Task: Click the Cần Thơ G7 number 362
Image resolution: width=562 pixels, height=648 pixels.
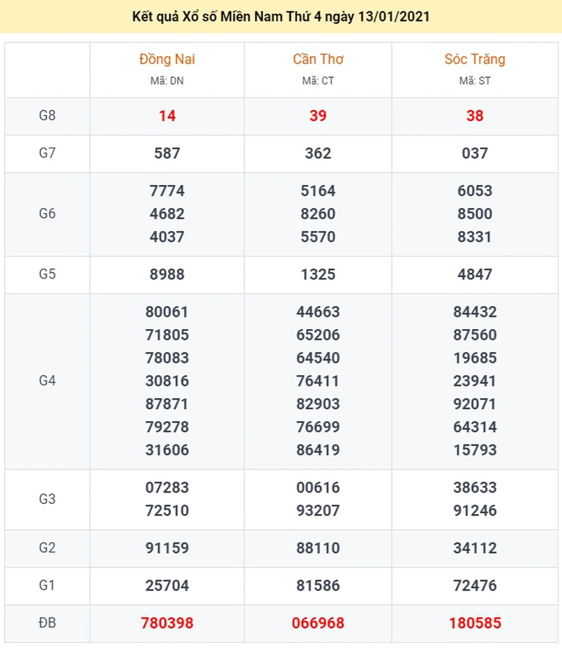Action: tap(318, 153)
